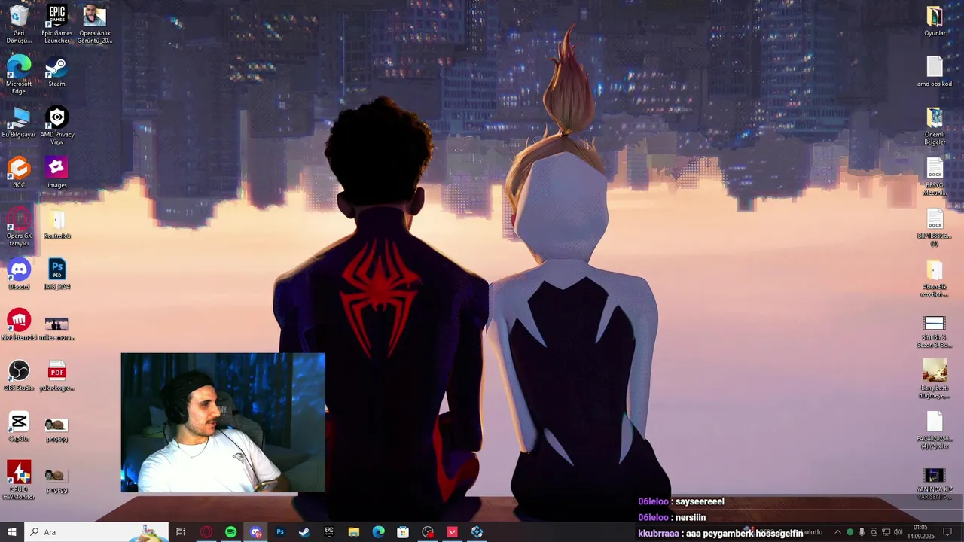Open OBS Studio from the taskbar
This screenshot has height=542, width=964.
[x=428, y=532]
